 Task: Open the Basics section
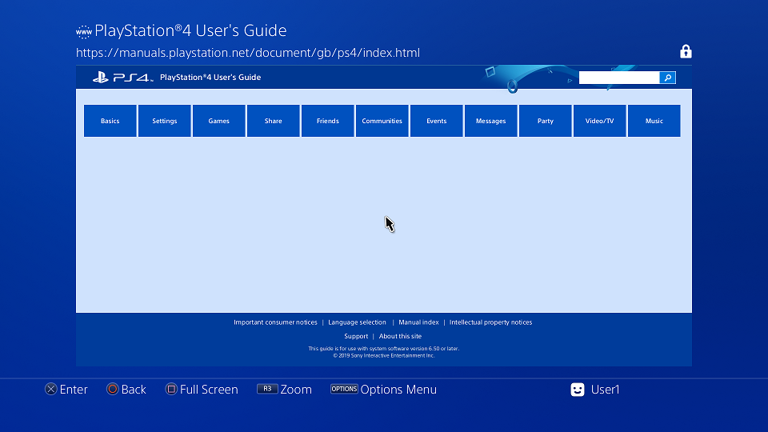[x=110, y=121]
